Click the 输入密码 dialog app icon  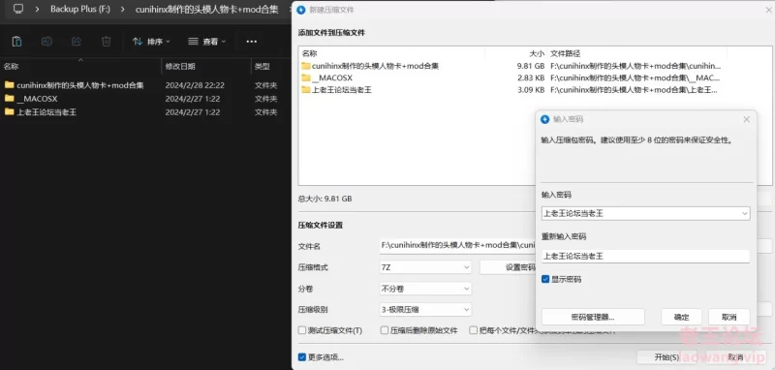(545, 119)
